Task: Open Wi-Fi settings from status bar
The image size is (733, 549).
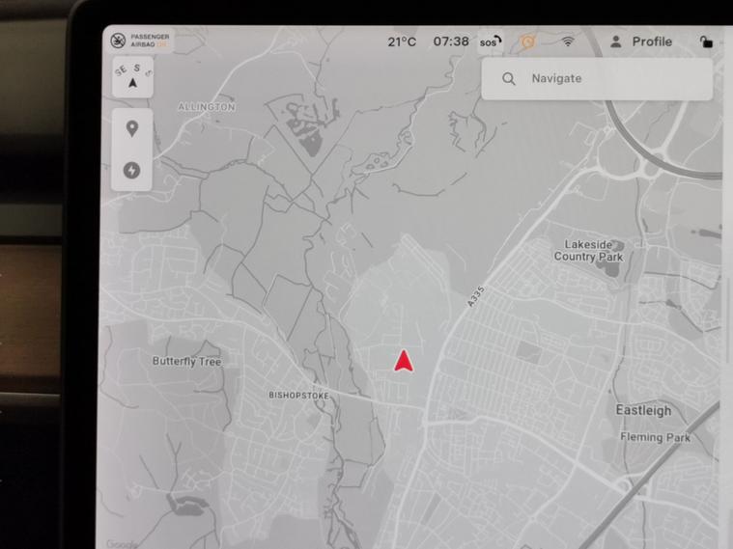Action: tap(568, 42)
